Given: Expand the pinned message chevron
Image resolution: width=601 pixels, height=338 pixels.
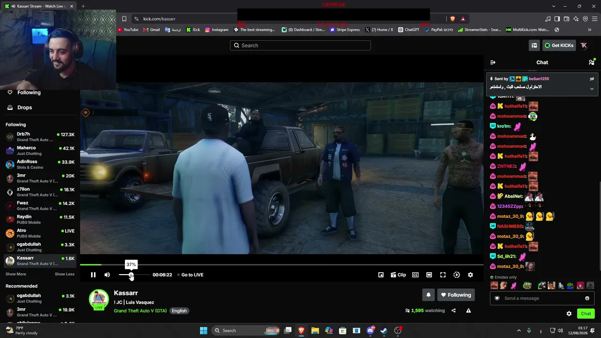Looking at the screenshot, I should point(592,89).
